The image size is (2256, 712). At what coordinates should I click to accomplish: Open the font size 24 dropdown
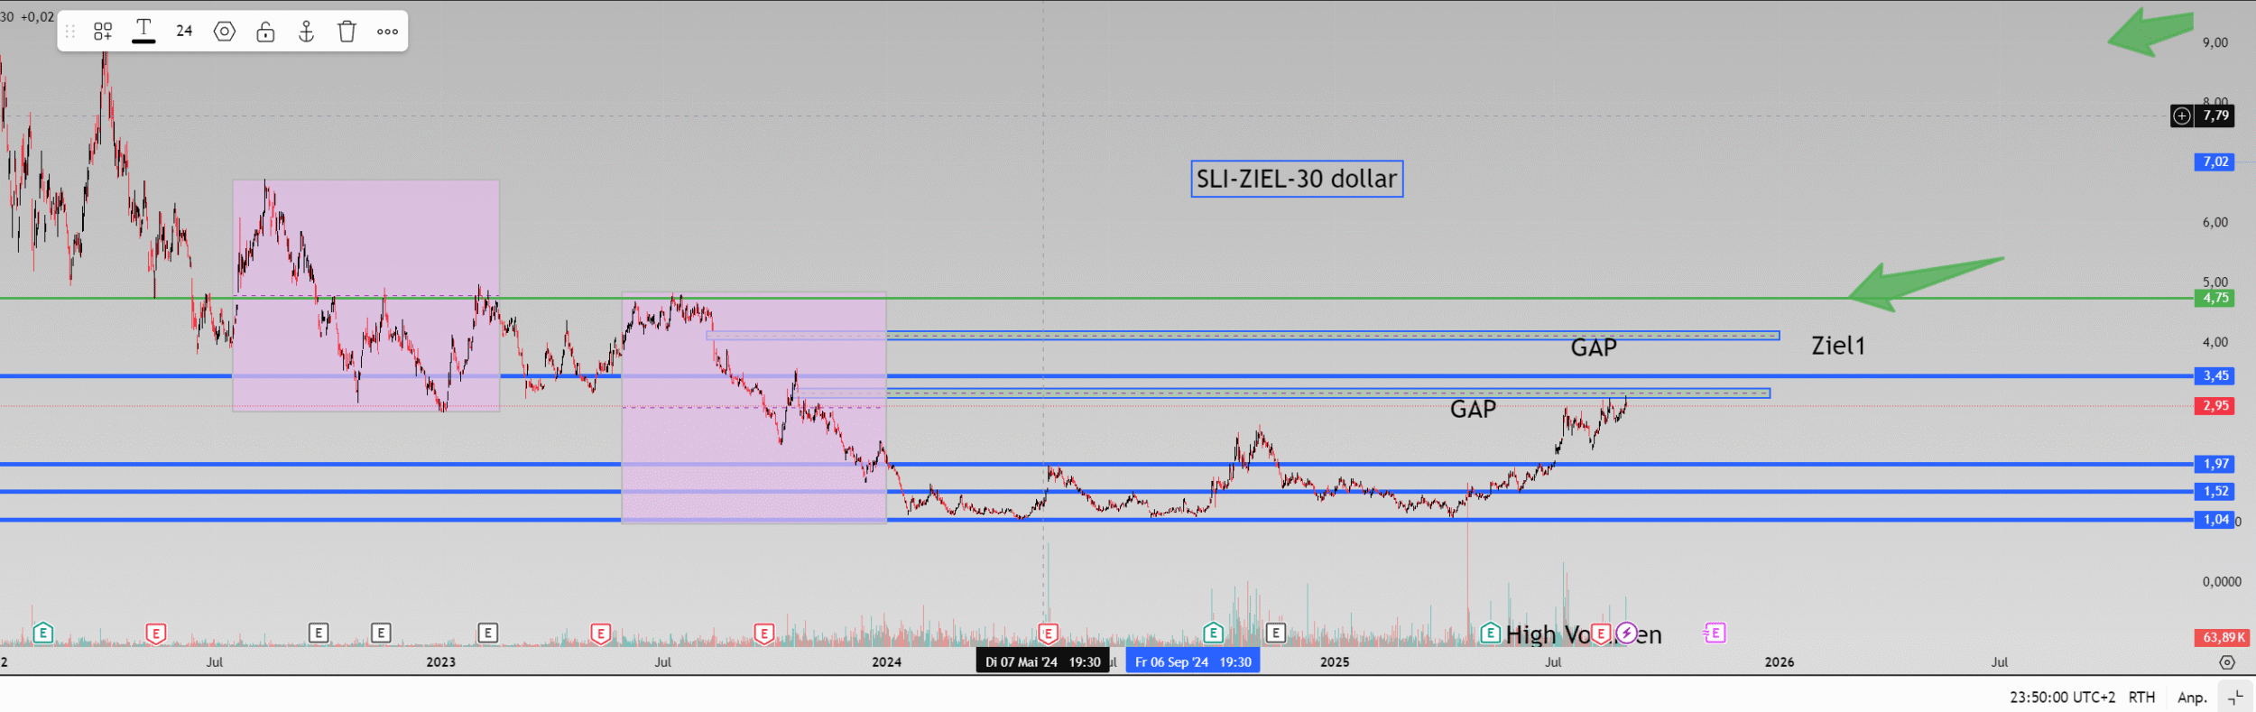(184, 32)
